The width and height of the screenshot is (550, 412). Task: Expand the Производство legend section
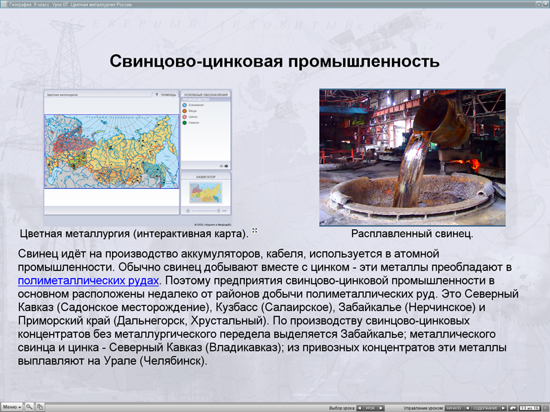(x=195, y=100)
